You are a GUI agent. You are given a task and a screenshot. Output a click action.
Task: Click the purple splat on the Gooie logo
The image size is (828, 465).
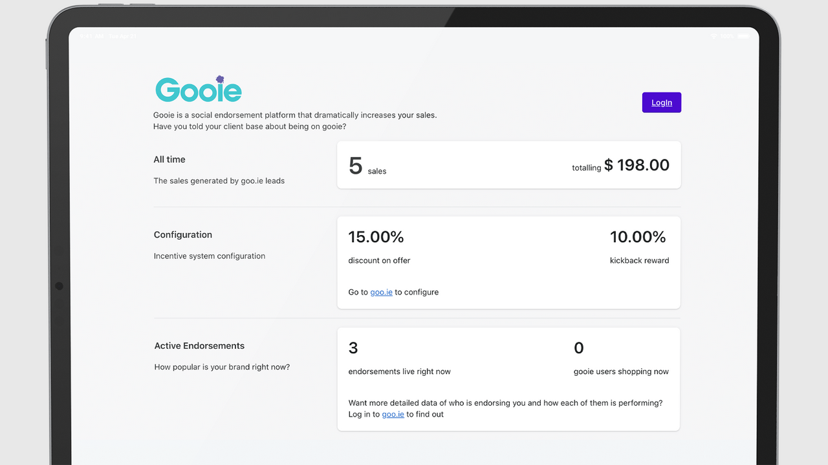220,79
